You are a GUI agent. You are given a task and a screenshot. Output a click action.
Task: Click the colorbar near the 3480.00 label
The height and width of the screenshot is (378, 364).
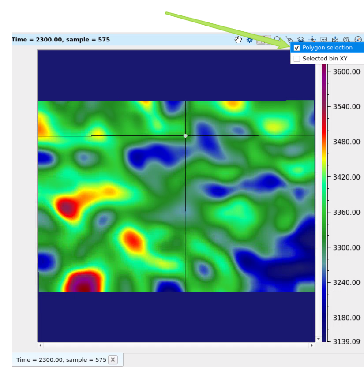[x=324, y=142]
